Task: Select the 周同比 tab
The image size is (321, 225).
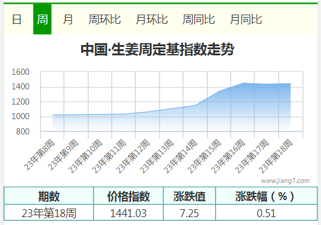Action: tap(198, 19)
